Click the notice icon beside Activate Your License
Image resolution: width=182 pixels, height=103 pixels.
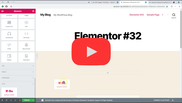pos(42,100)
